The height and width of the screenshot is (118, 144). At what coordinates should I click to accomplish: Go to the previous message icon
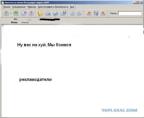point(72,14)
